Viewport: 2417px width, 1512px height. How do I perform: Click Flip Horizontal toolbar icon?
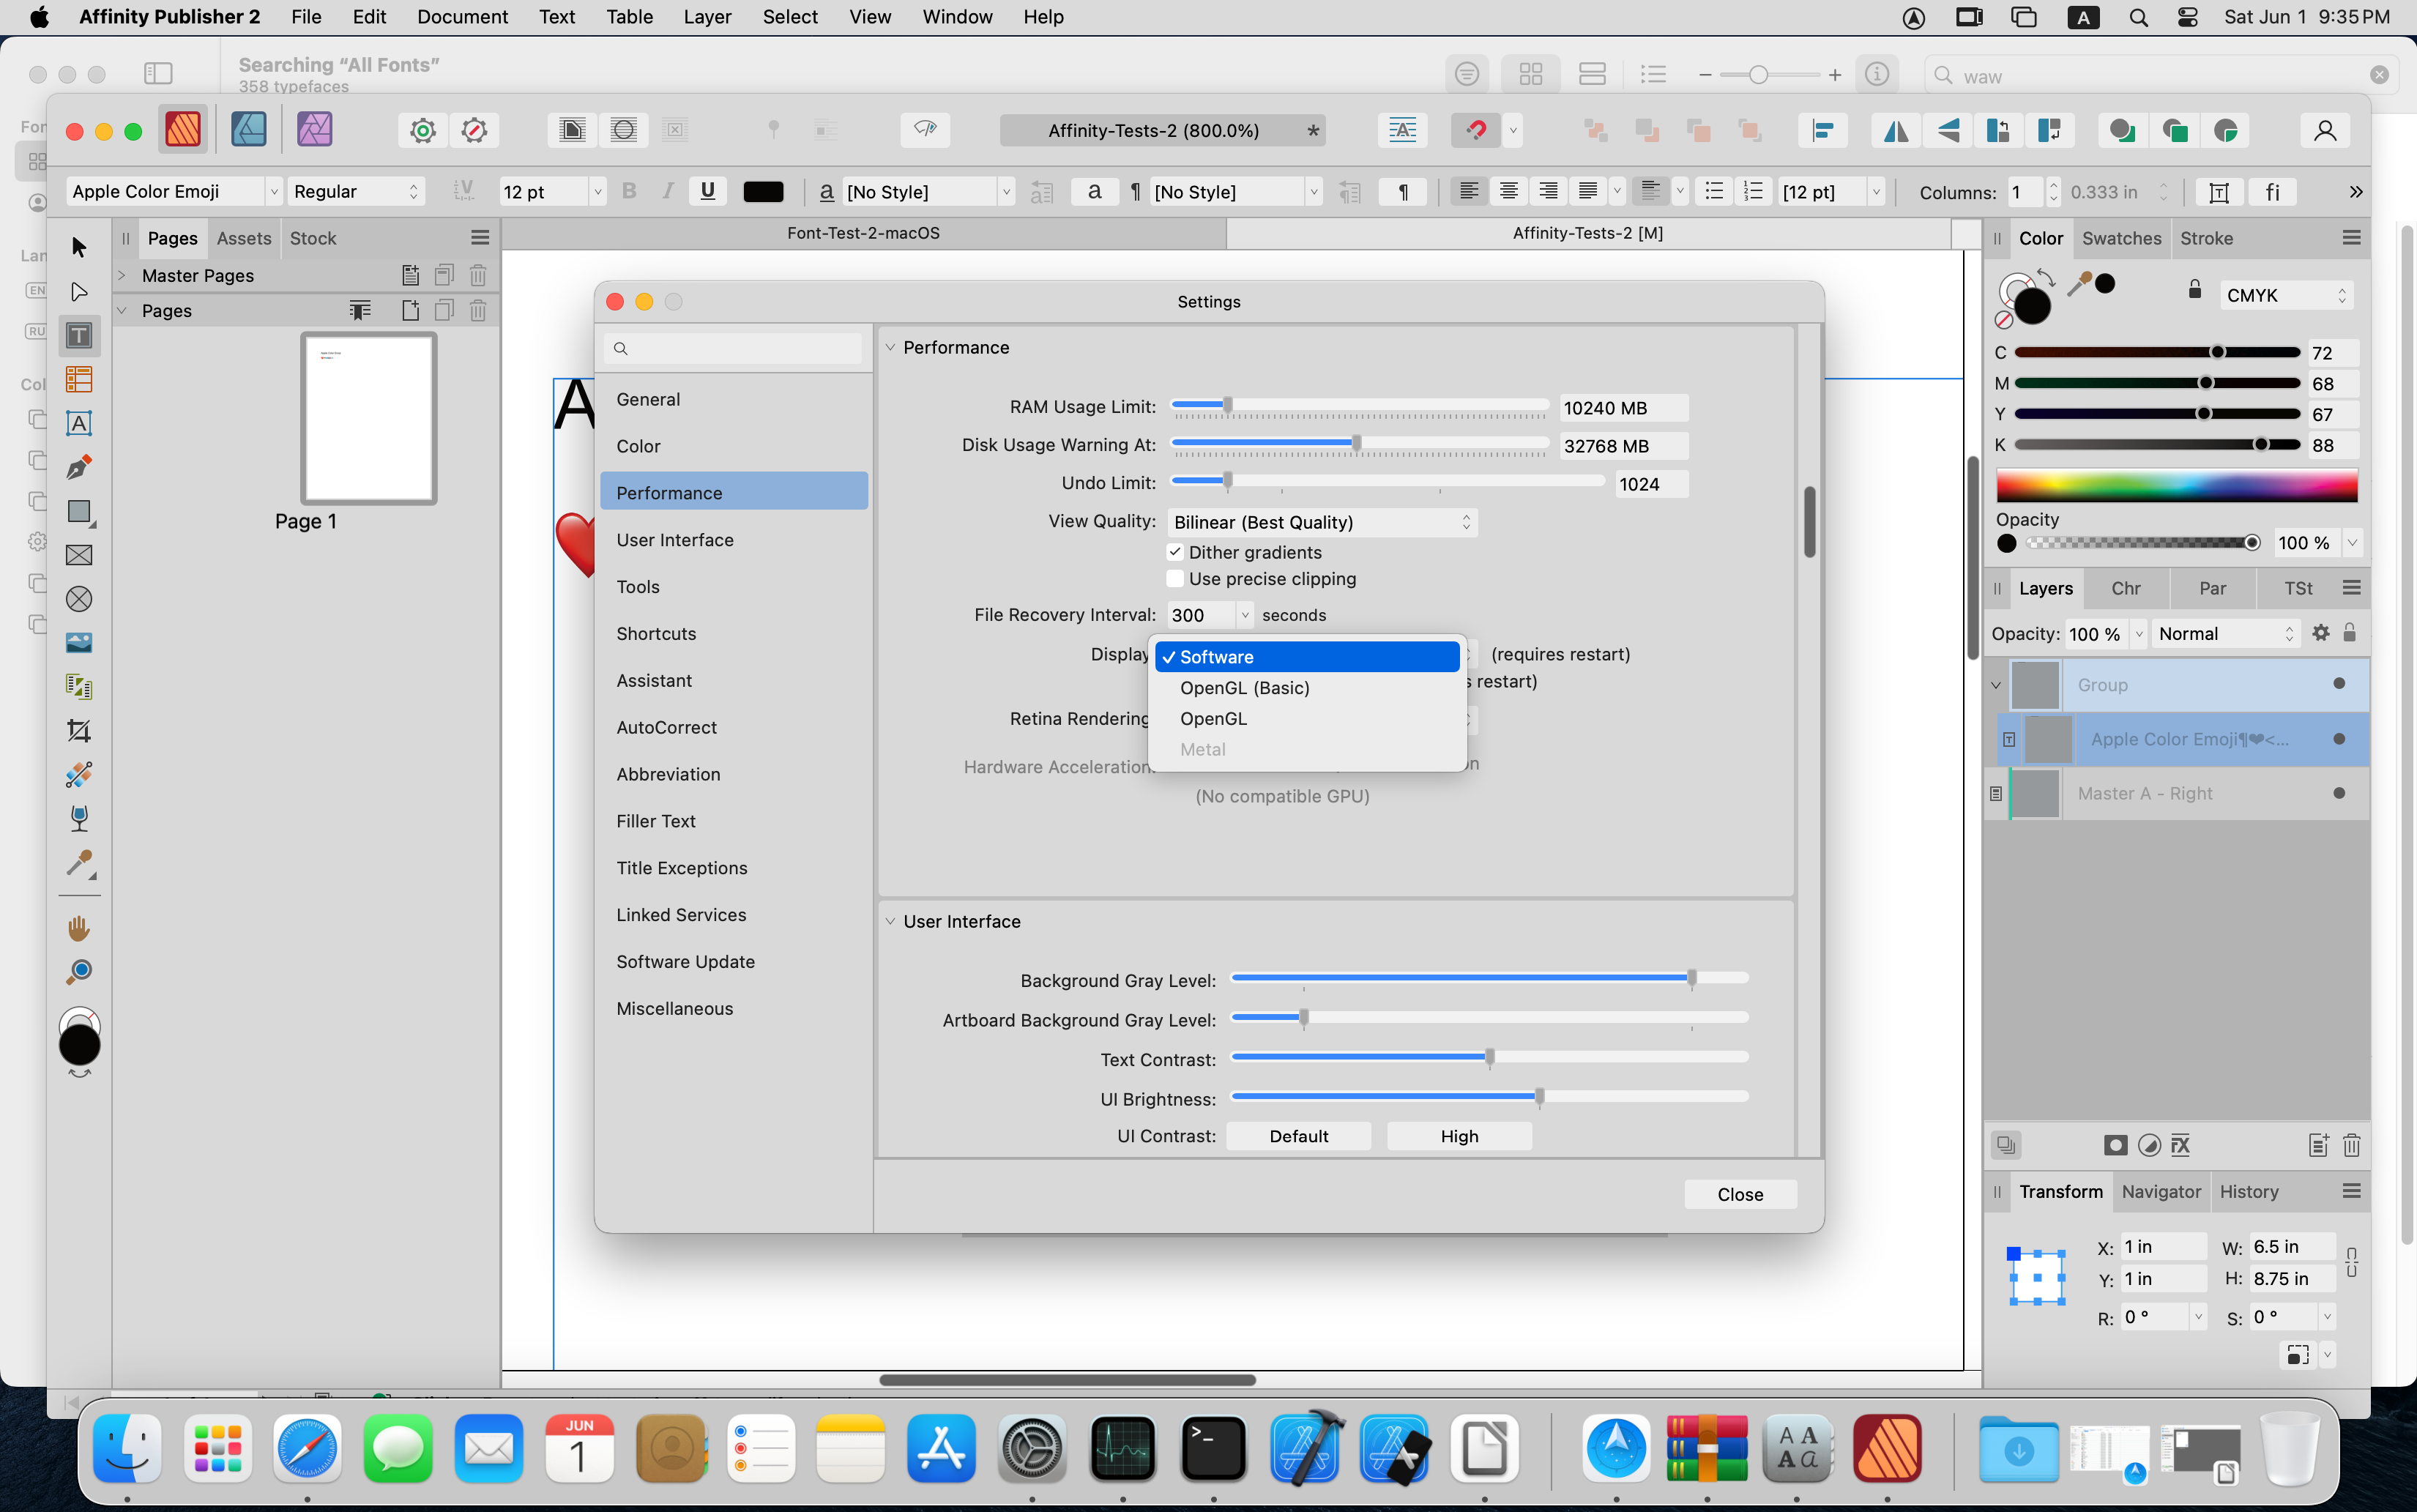tap(1895, 130)
